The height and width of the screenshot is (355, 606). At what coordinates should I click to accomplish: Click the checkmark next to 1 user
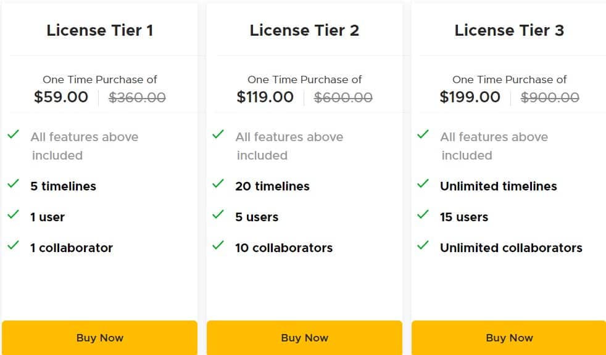[14, 214]
